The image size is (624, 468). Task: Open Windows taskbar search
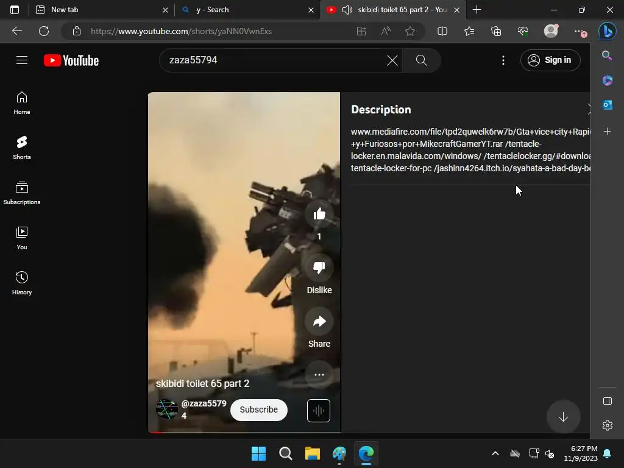point(286,453)
